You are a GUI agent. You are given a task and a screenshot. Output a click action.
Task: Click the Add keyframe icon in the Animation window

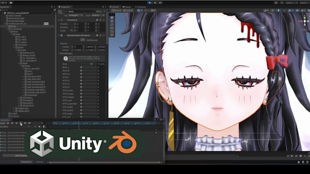coord(40,127)
